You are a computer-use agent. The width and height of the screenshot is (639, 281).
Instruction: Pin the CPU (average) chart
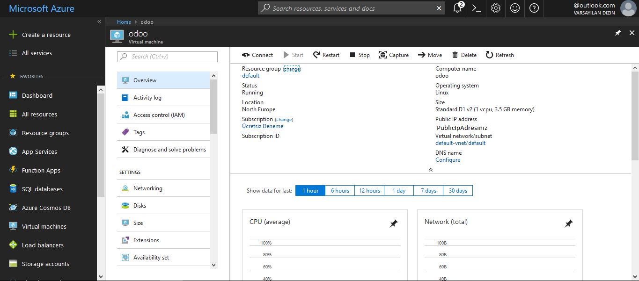click(x=394, y=223)
